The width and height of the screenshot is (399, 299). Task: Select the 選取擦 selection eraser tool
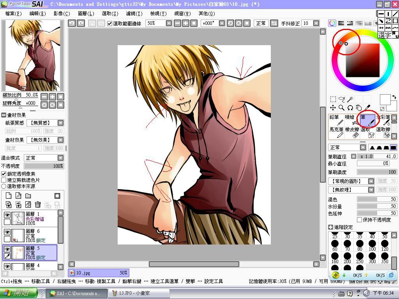(383, 132)
